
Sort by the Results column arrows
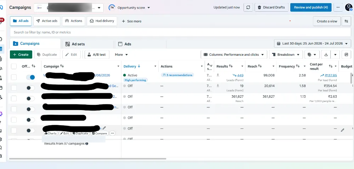pos(231,66)
